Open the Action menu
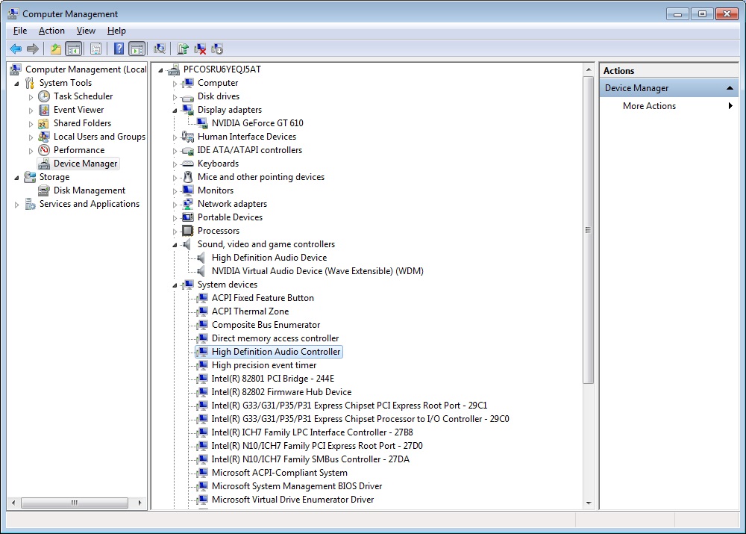The height and width of the screenshot is (534, 746). (51, 31)
